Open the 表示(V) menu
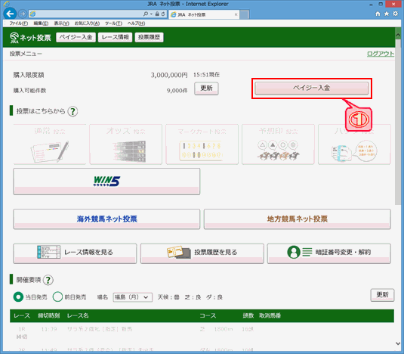The height and width of the screenshot is (354, 404). click(x=61, y=23)
